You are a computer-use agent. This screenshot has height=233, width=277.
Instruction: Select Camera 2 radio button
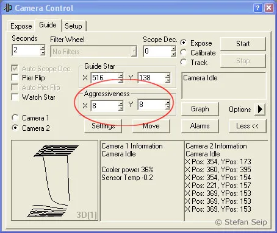click(15, 128)
